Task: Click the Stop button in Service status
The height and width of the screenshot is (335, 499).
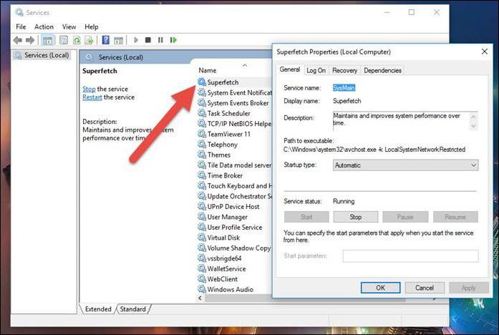Action: (x=355, y=217)
